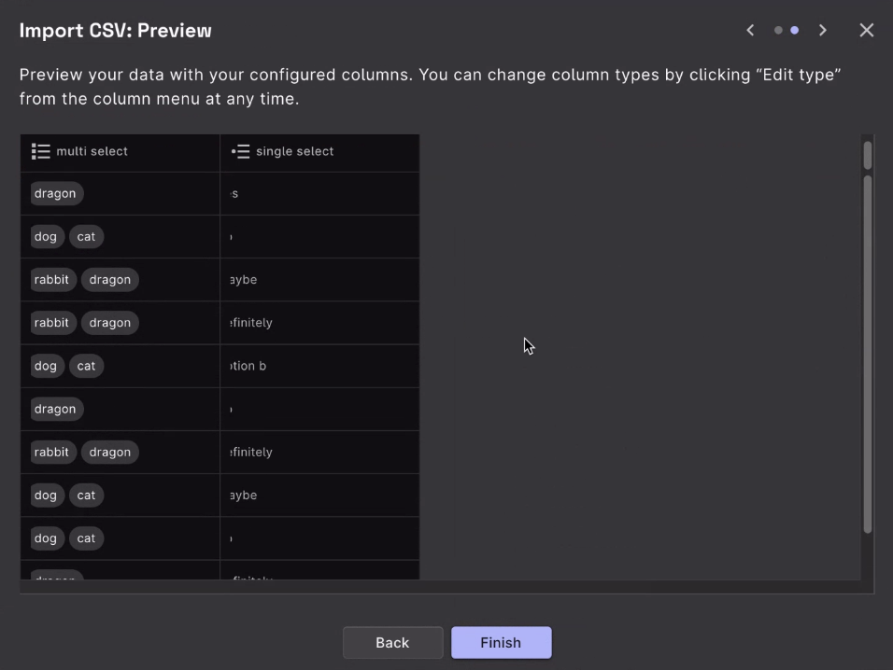This screenshot has width=893, height=670.
Task: Click the left chevron to go back a step
Action: click(x=750, y=30)
